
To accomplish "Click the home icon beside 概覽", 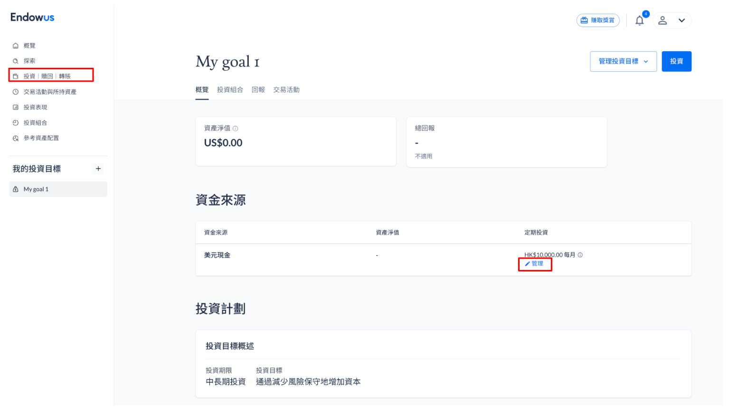I will point(16,46).
